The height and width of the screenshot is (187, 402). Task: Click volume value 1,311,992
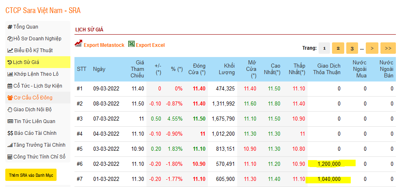pos(223,104)
